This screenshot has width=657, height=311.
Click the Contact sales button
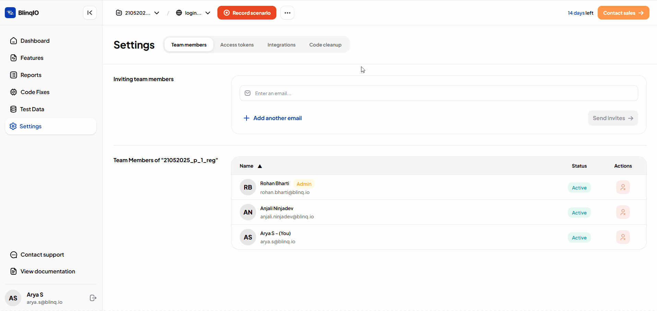point(623,13)
